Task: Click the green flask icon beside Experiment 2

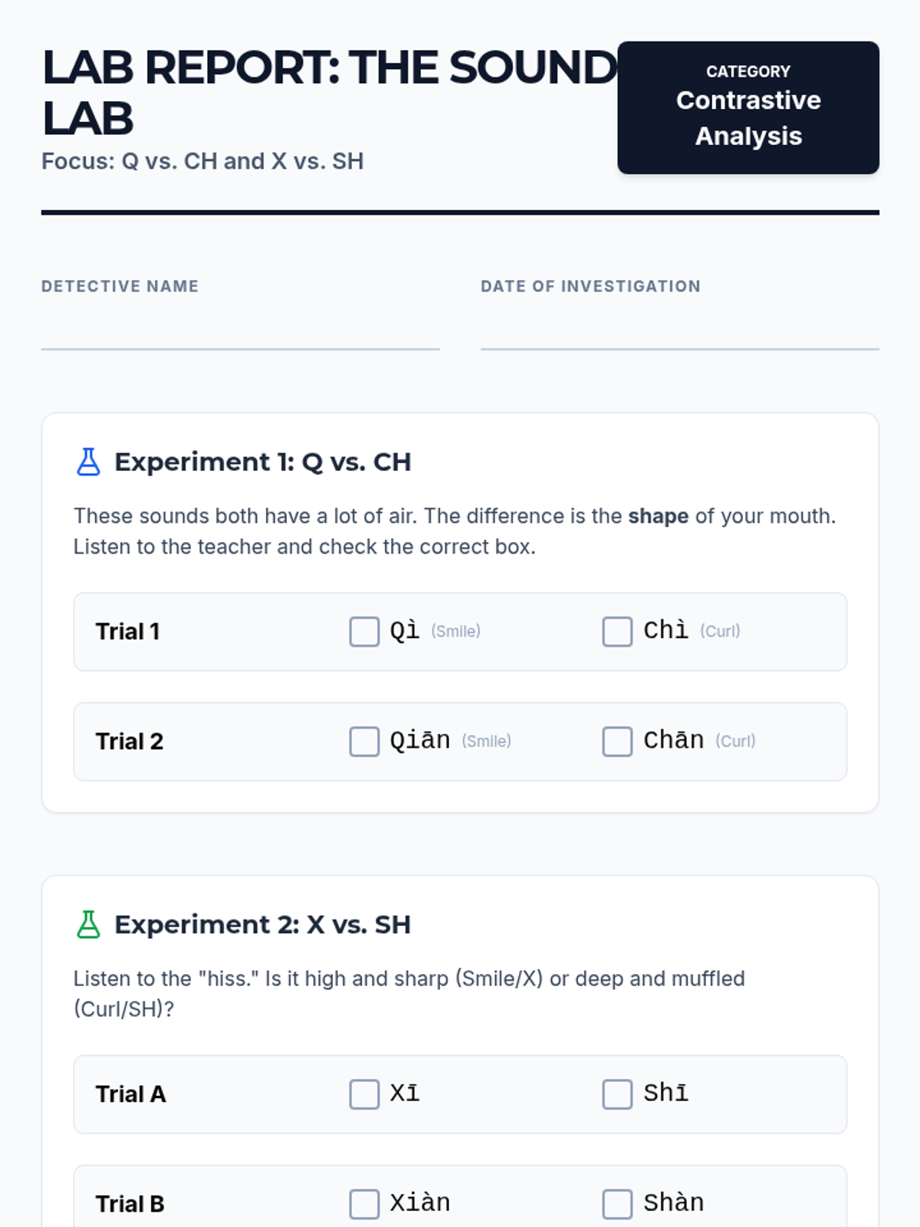Action: coord(88,924)
